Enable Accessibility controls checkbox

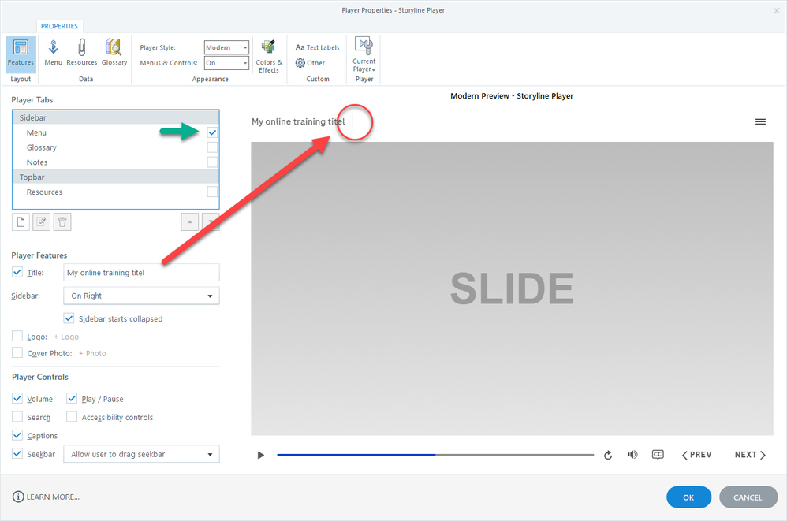click(72, 417)
